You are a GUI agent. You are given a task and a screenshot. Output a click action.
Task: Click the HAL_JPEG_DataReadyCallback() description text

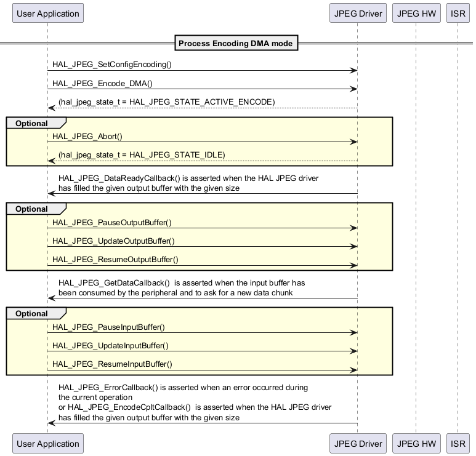[x=188, y=183]
